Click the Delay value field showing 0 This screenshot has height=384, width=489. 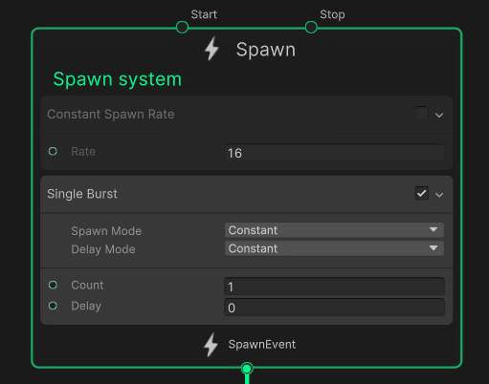pyautogui.click(x=334, y=308)
